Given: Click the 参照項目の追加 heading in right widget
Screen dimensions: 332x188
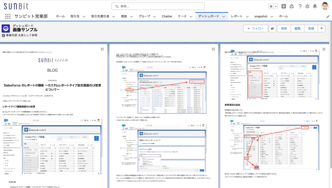Looking at the screenshot, I should pyautogui.click(x=232, y=105).
